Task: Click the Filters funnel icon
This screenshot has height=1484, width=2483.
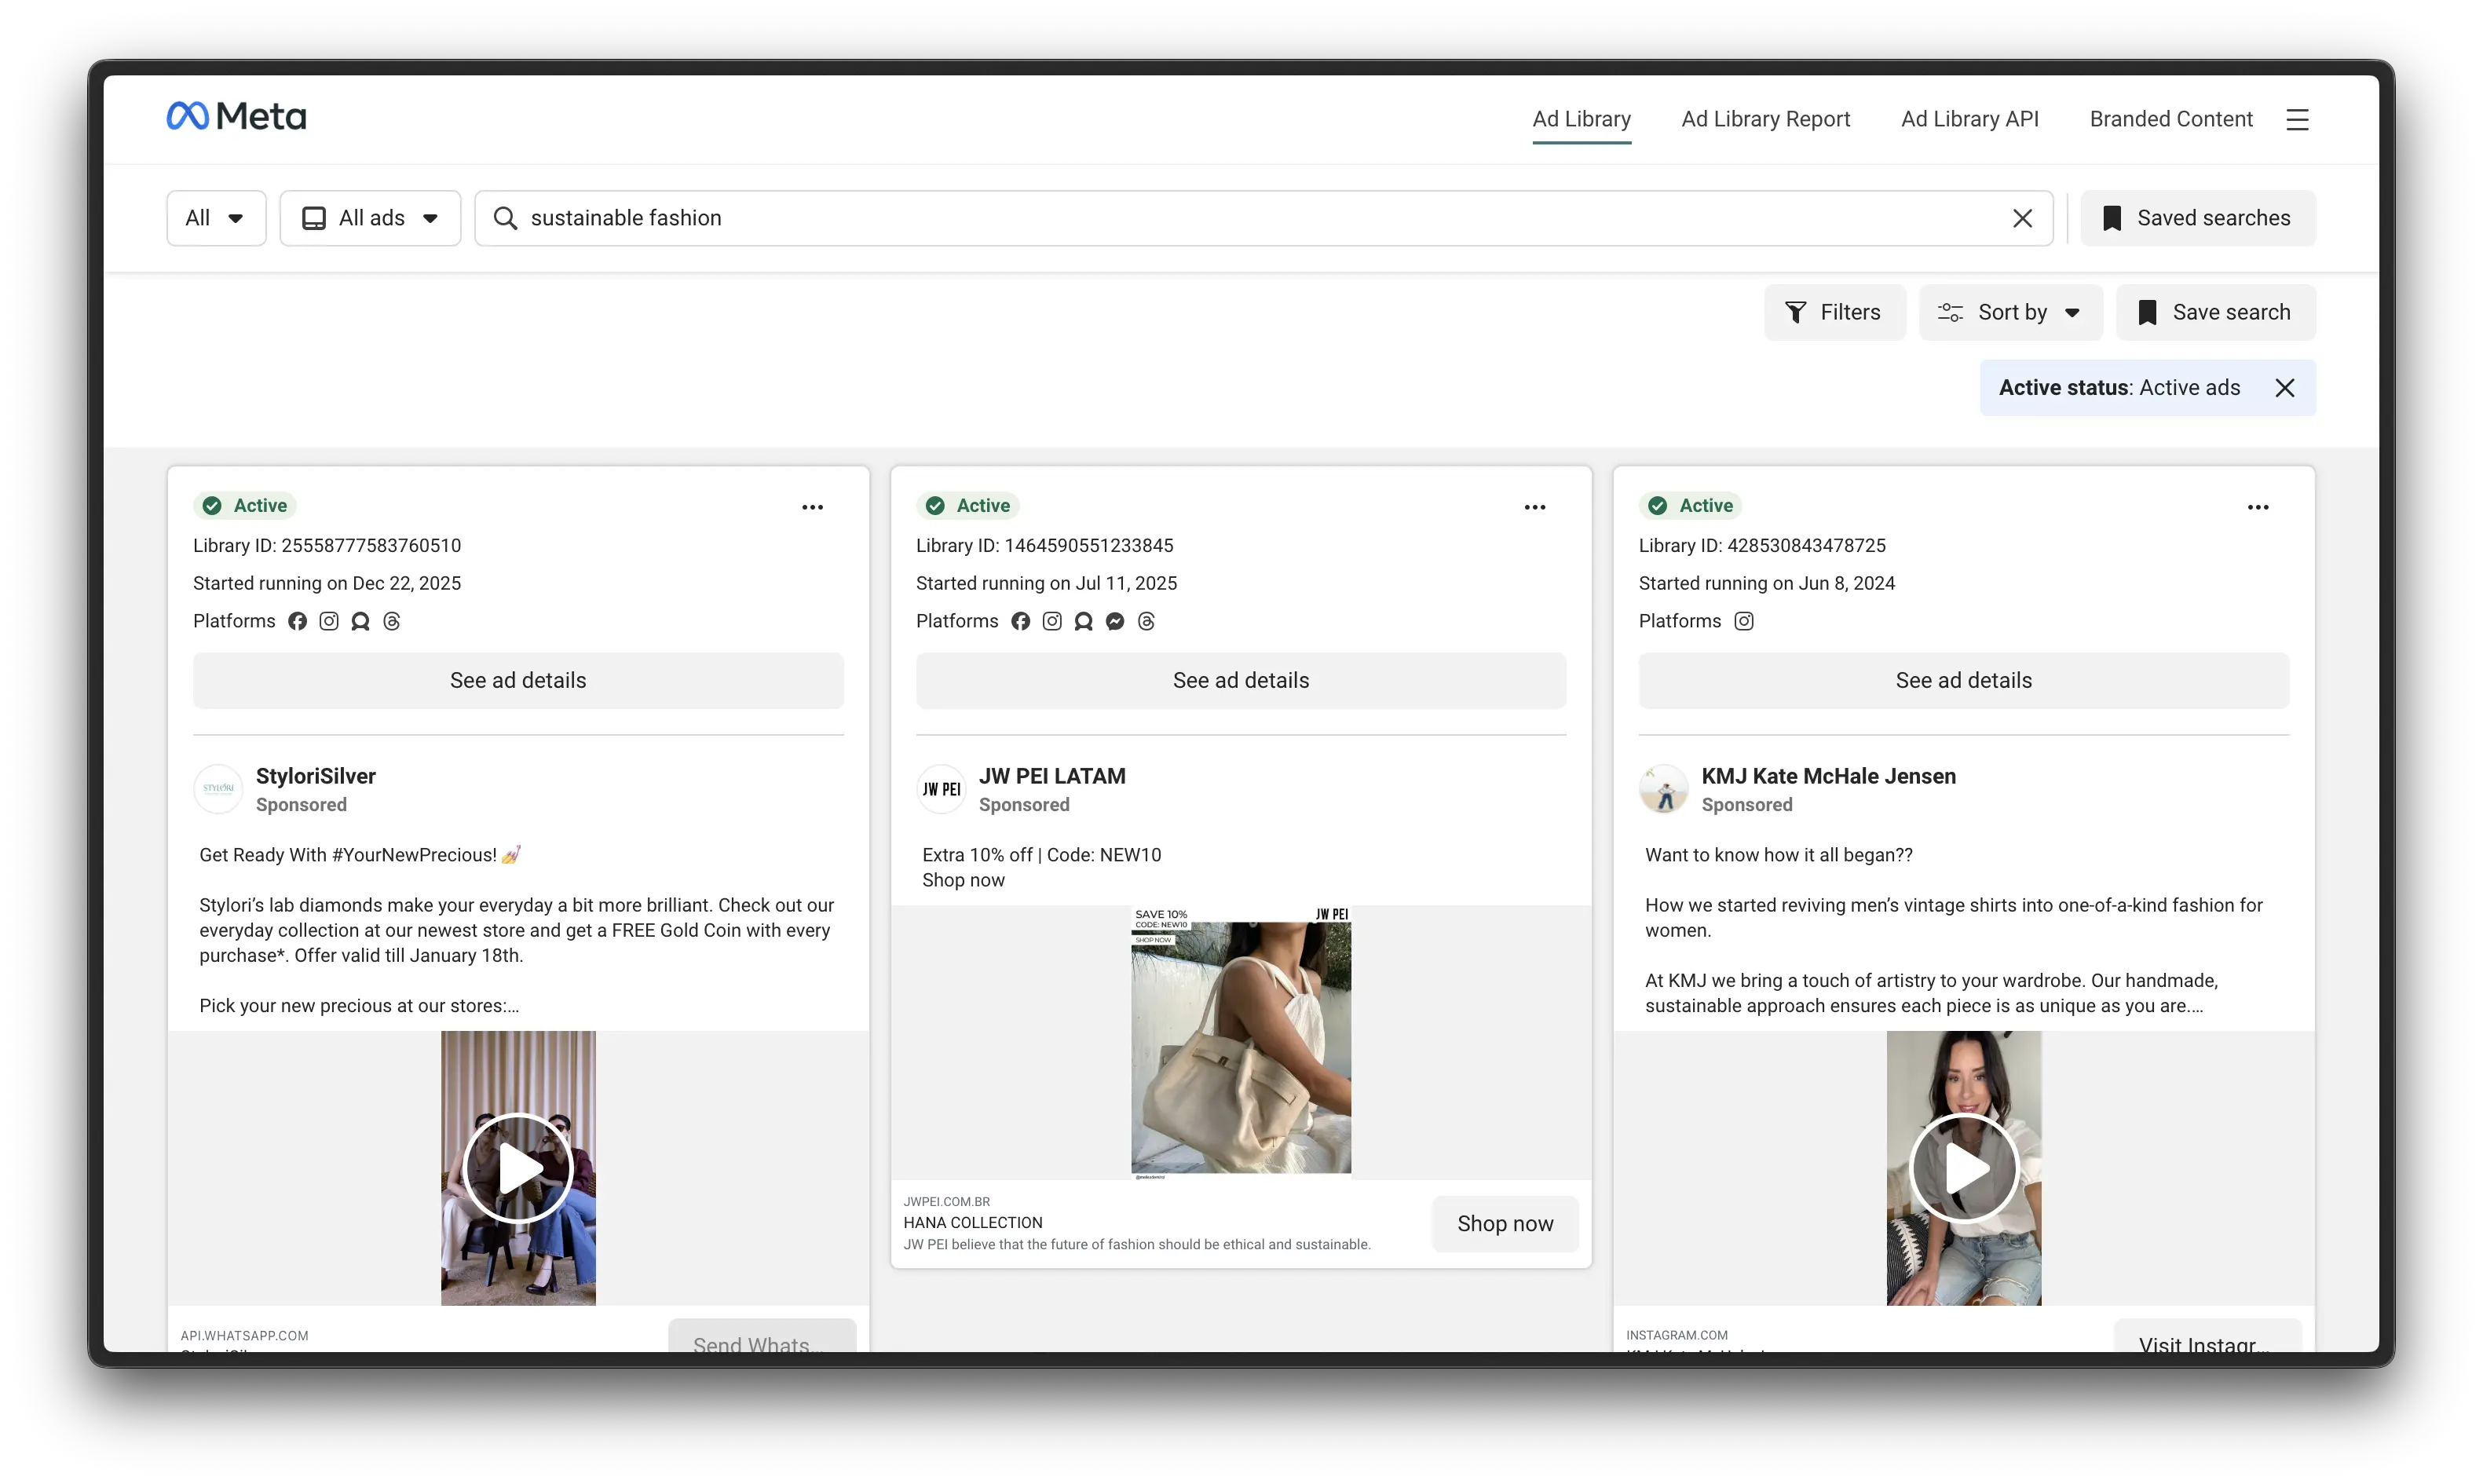Action: [x=1797, y=312]
